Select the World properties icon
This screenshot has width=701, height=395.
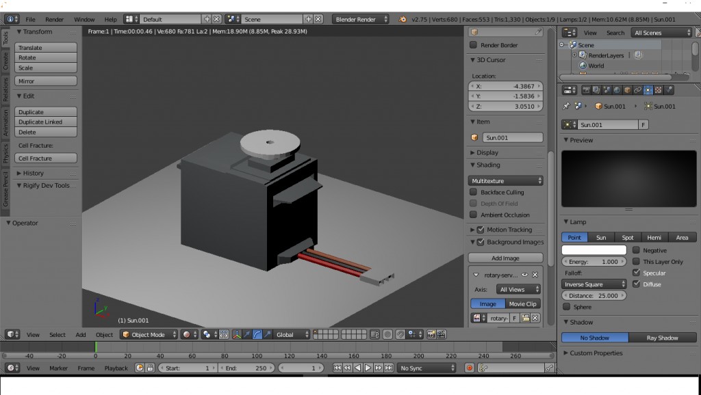point(617,90)
